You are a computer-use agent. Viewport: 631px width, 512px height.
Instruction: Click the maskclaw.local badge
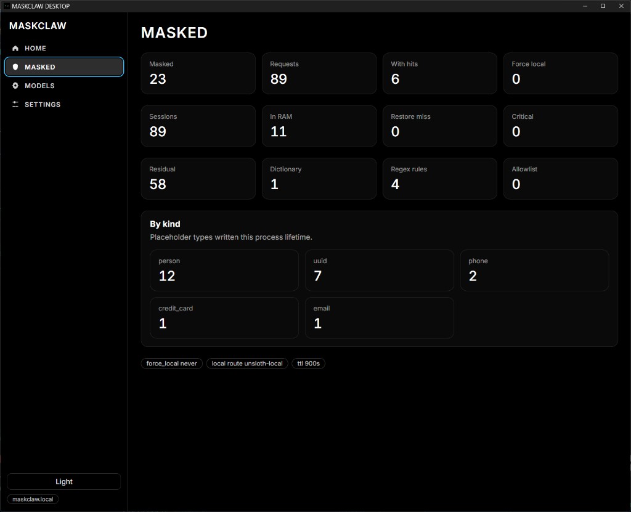pyautogui.click(x=33, y=499)
